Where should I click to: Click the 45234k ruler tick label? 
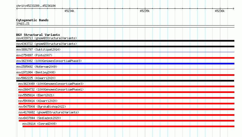[69, 11]
